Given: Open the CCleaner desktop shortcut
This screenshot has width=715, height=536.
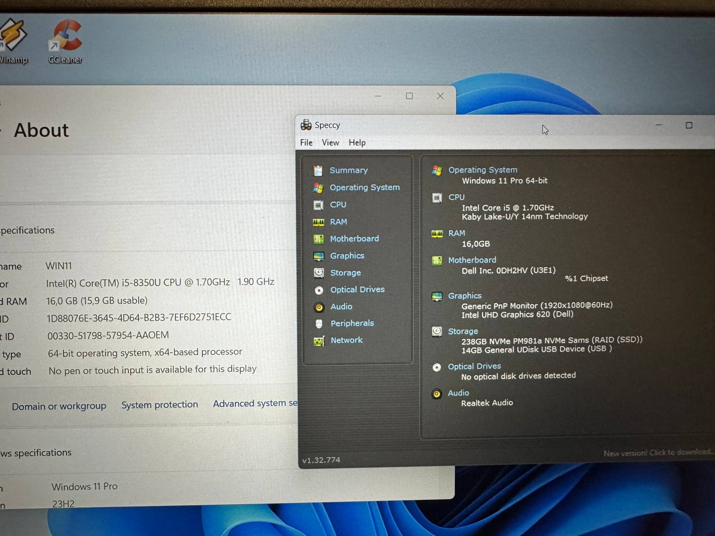Looking at the screenshot, I should tap(65, 41).
